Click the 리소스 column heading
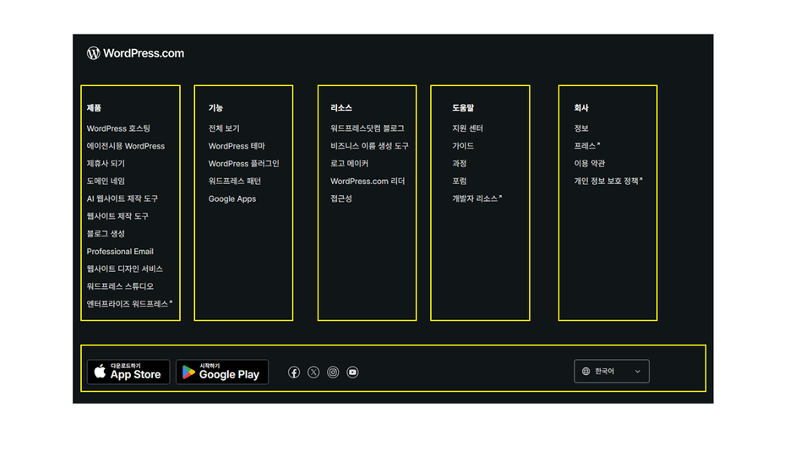Viewport: 811px width, 456px height. click(x=340, y=107)
